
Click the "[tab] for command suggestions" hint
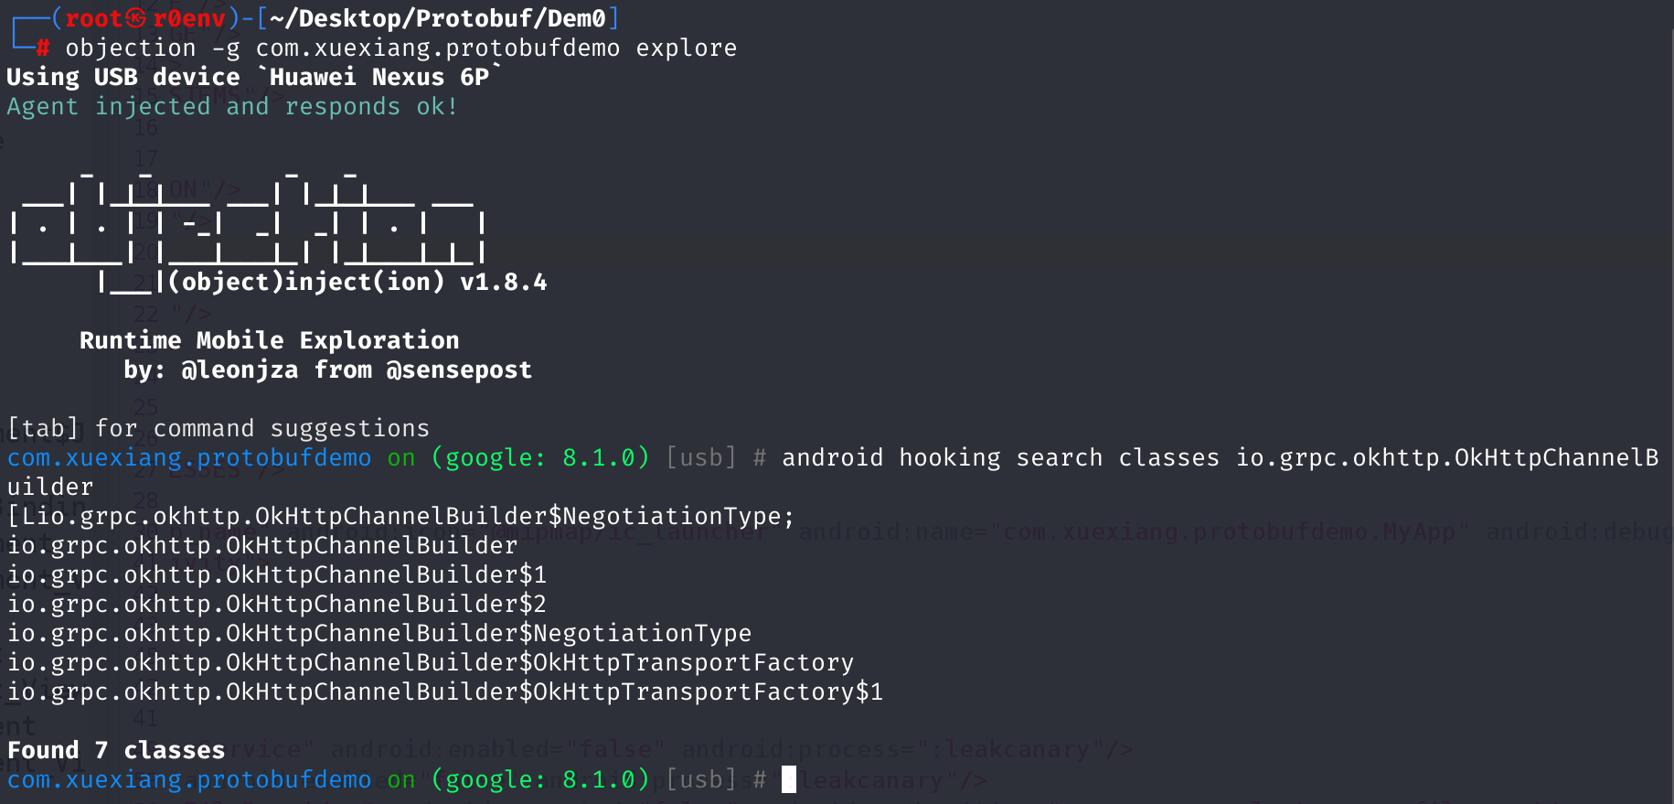tap(219, 428)
